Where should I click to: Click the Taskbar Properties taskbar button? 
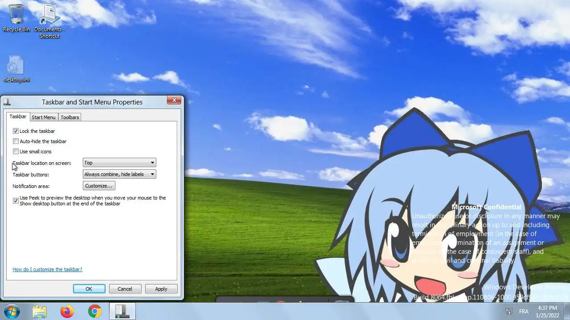[122, 311]
